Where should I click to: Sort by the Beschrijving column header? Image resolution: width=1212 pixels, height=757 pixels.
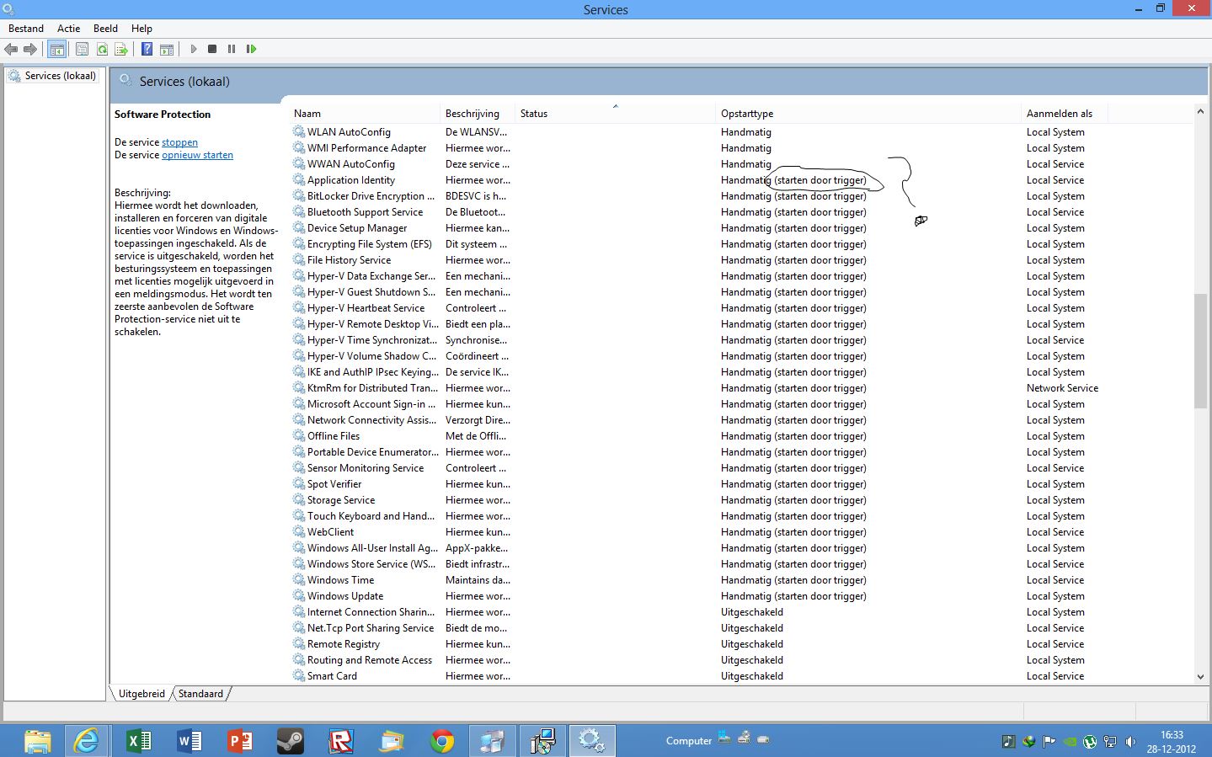pyautogui.click(x=479, y=114)
